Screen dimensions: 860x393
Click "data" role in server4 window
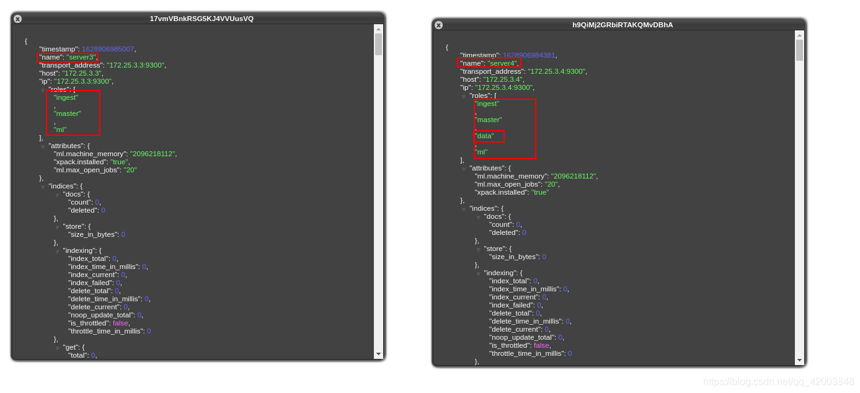click(x=485, y=136)
